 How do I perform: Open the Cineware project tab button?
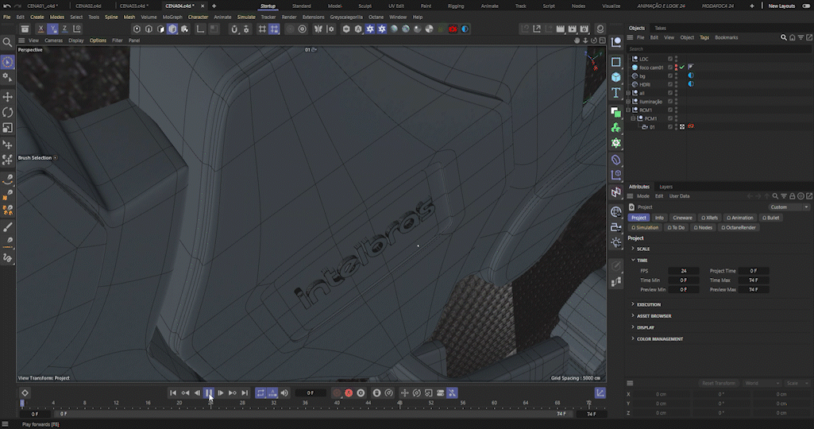[683, 218]
